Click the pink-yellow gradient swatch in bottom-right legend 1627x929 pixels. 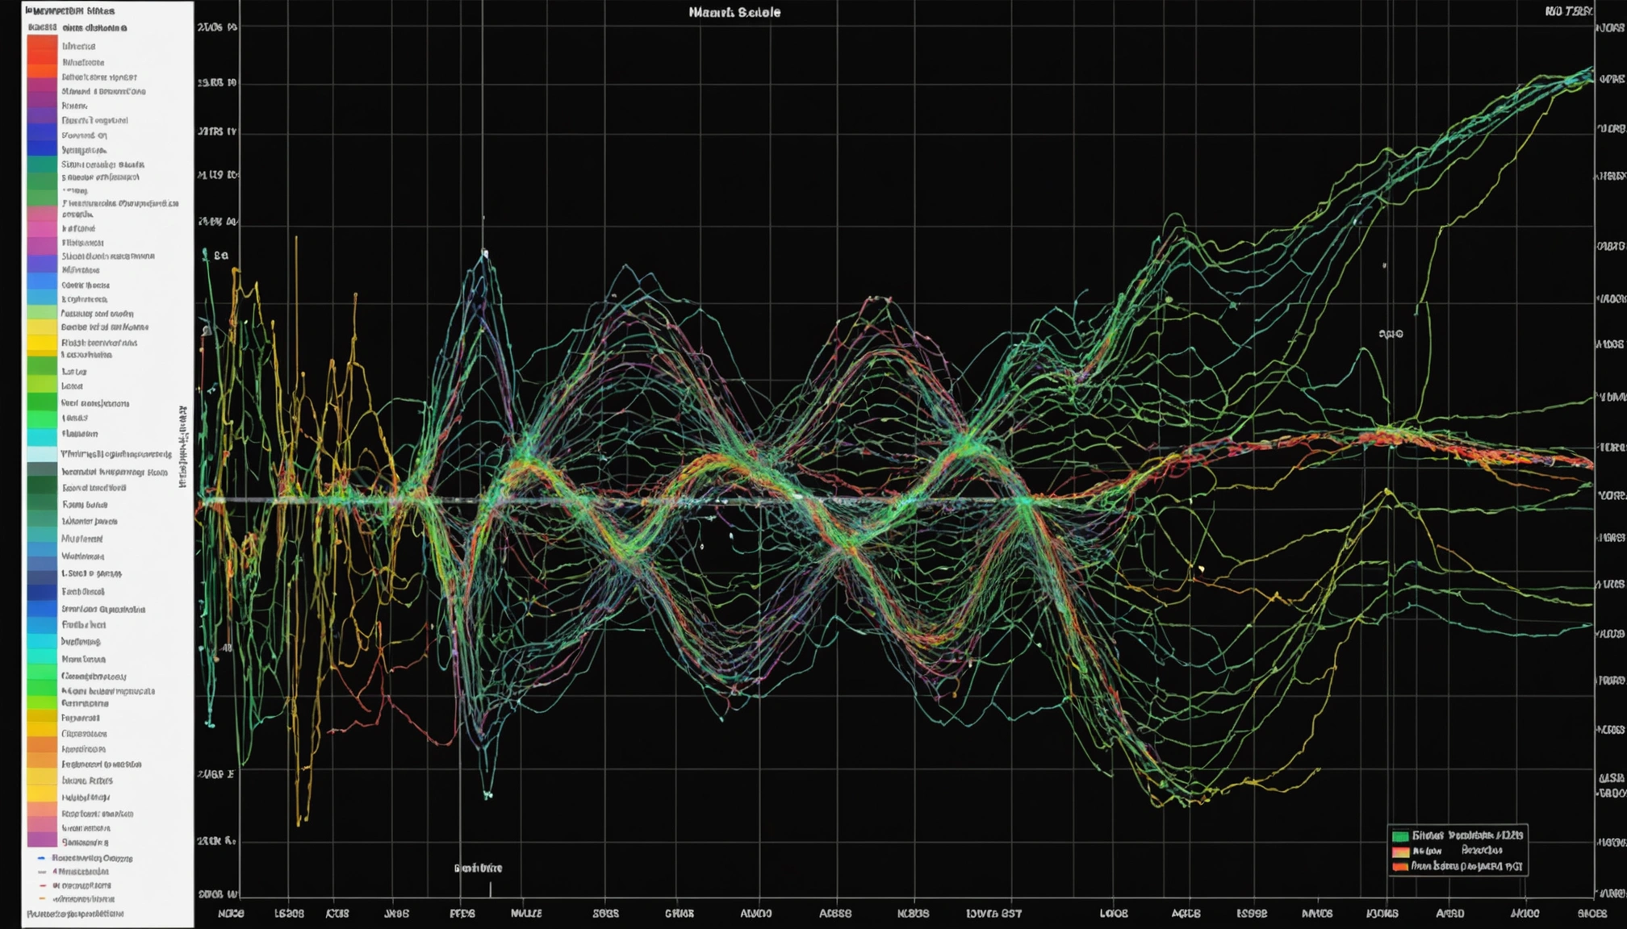coord(1400,852)
